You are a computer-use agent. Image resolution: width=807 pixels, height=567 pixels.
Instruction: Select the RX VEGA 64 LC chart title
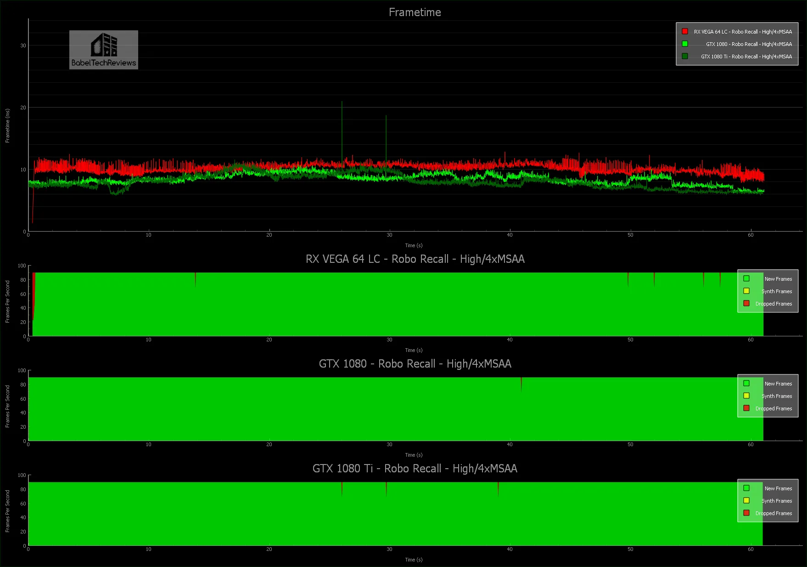(x=415, y=259)
